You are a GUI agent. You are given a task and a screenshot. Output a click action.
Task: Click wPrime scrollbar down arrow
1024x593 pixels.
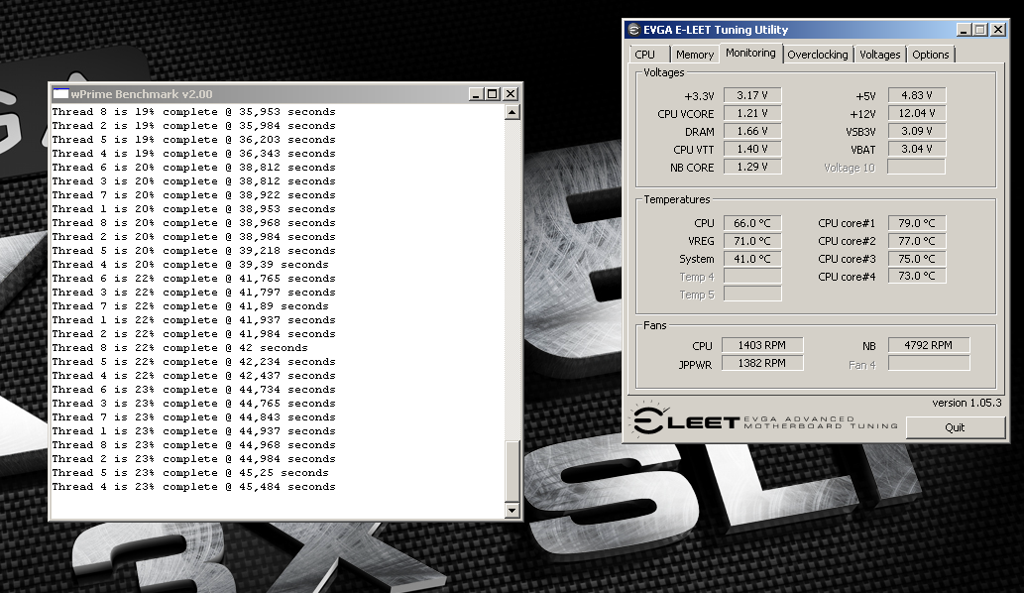click(512, 511)
